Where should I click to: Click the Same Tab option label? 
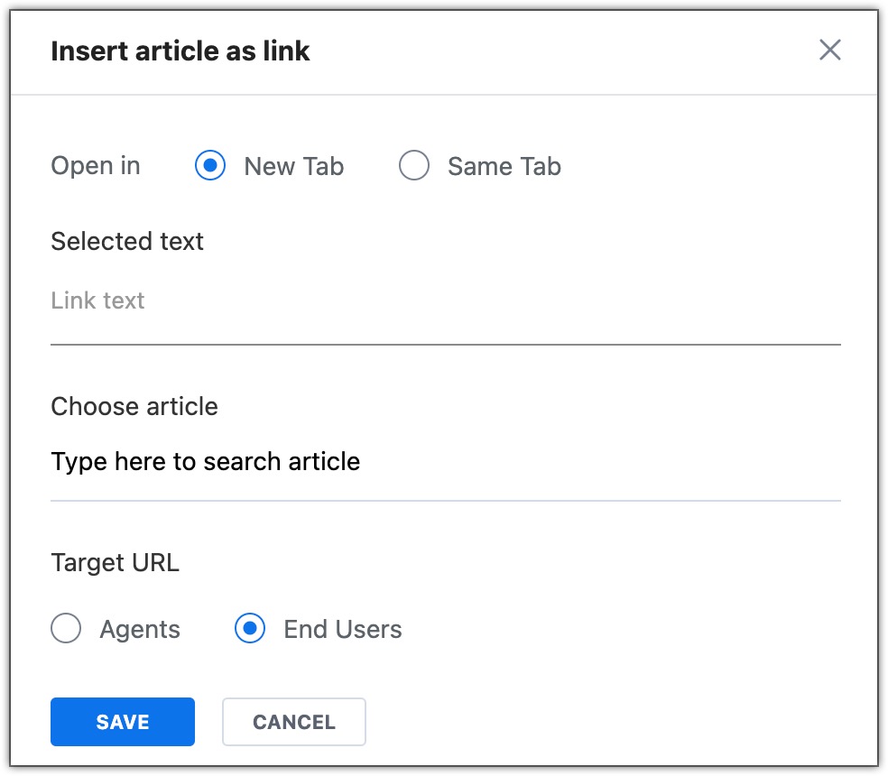504,167
